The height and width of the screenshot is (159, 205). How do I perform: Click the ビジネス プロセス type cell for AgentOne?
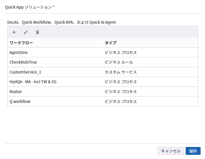121,52
